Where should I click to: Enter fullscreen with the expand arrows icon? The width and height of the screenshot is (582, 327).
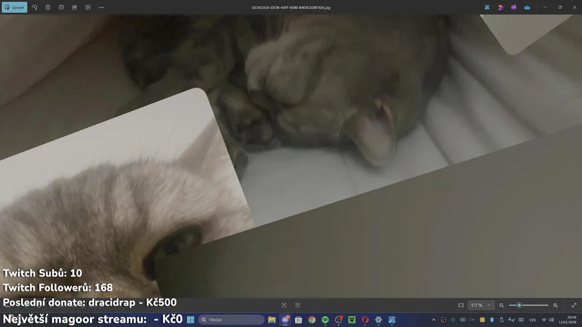pyautogui.click(x=574, y=305)
